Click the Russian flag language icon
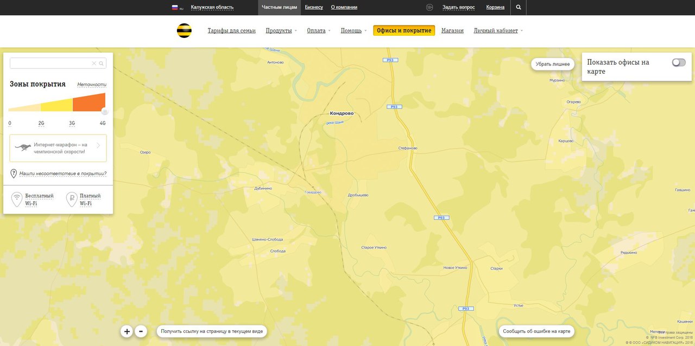Screen dimensions: 695x346 pos(175,7)
